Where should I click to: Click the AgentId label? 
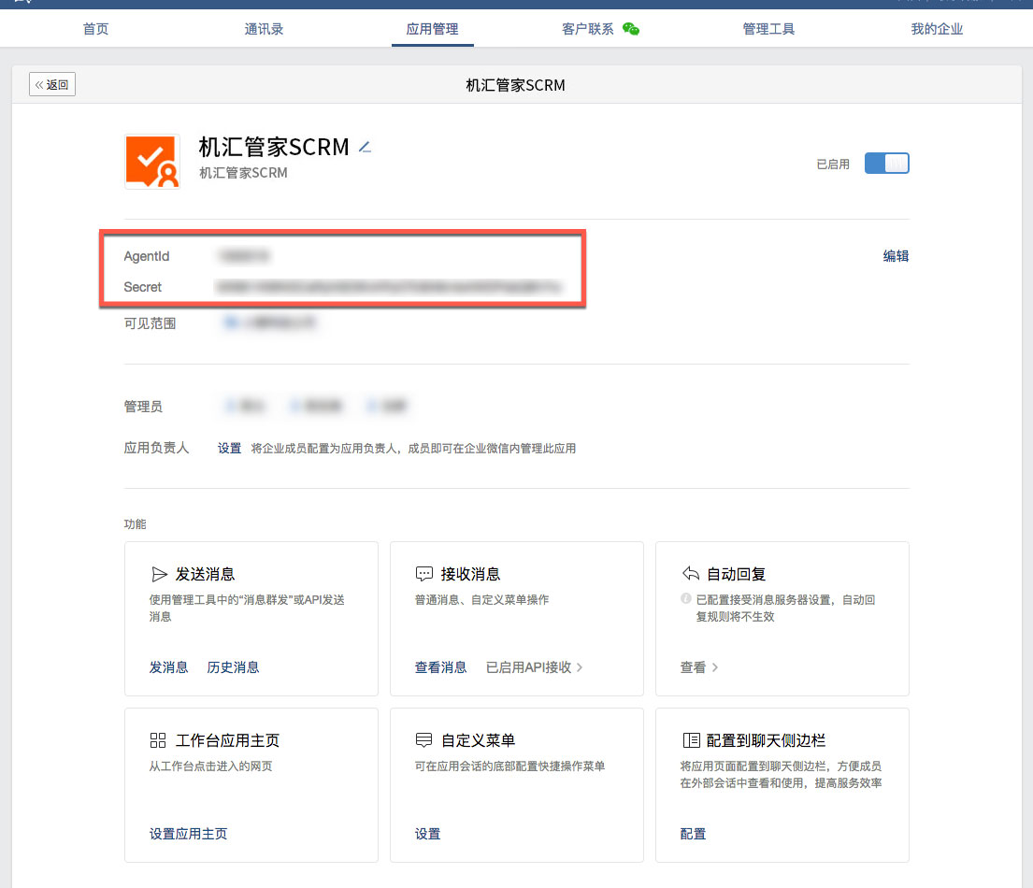coord(146,255)
